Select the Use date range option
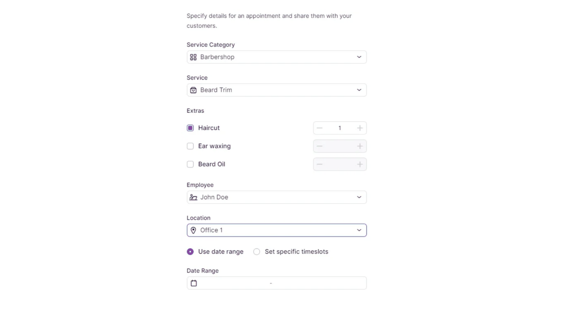Screen dimensions: 562x316 click(x=190, y=252)
